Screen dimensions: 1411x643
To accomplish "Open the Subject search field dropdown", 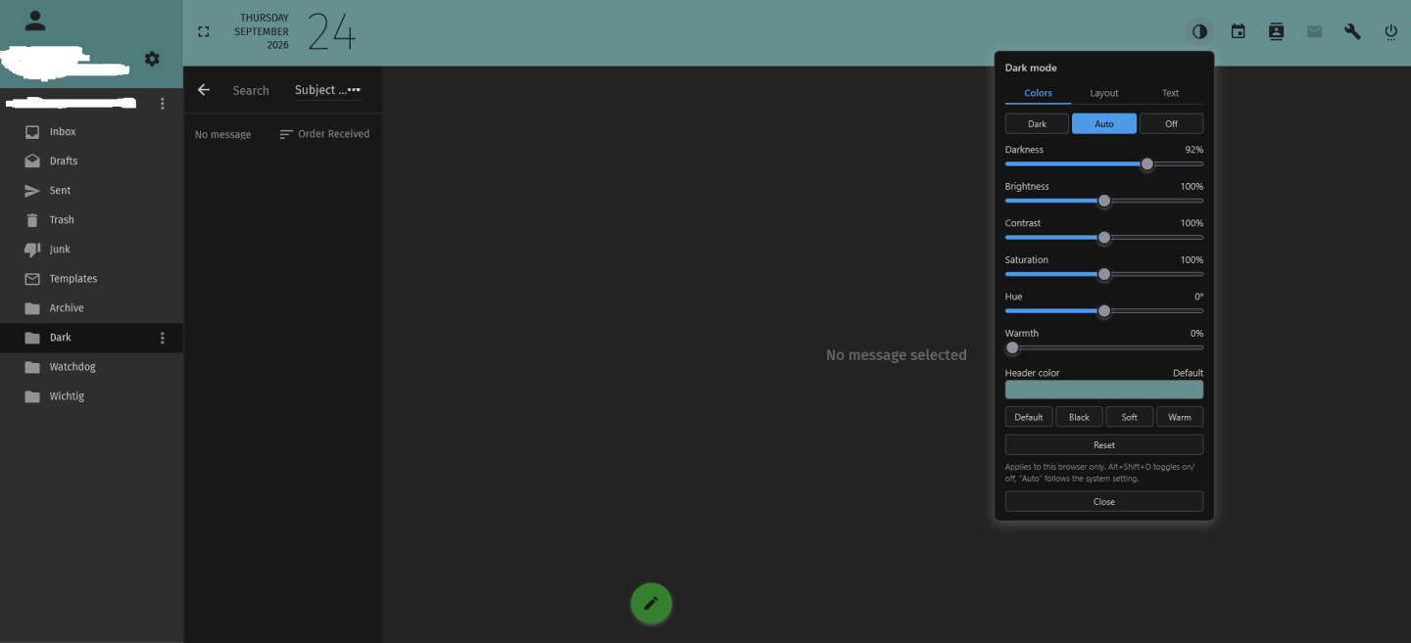I will (327, 90).
